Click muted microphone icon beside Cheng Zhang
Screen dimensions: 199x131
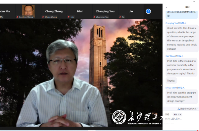click(x=43, y=17)
